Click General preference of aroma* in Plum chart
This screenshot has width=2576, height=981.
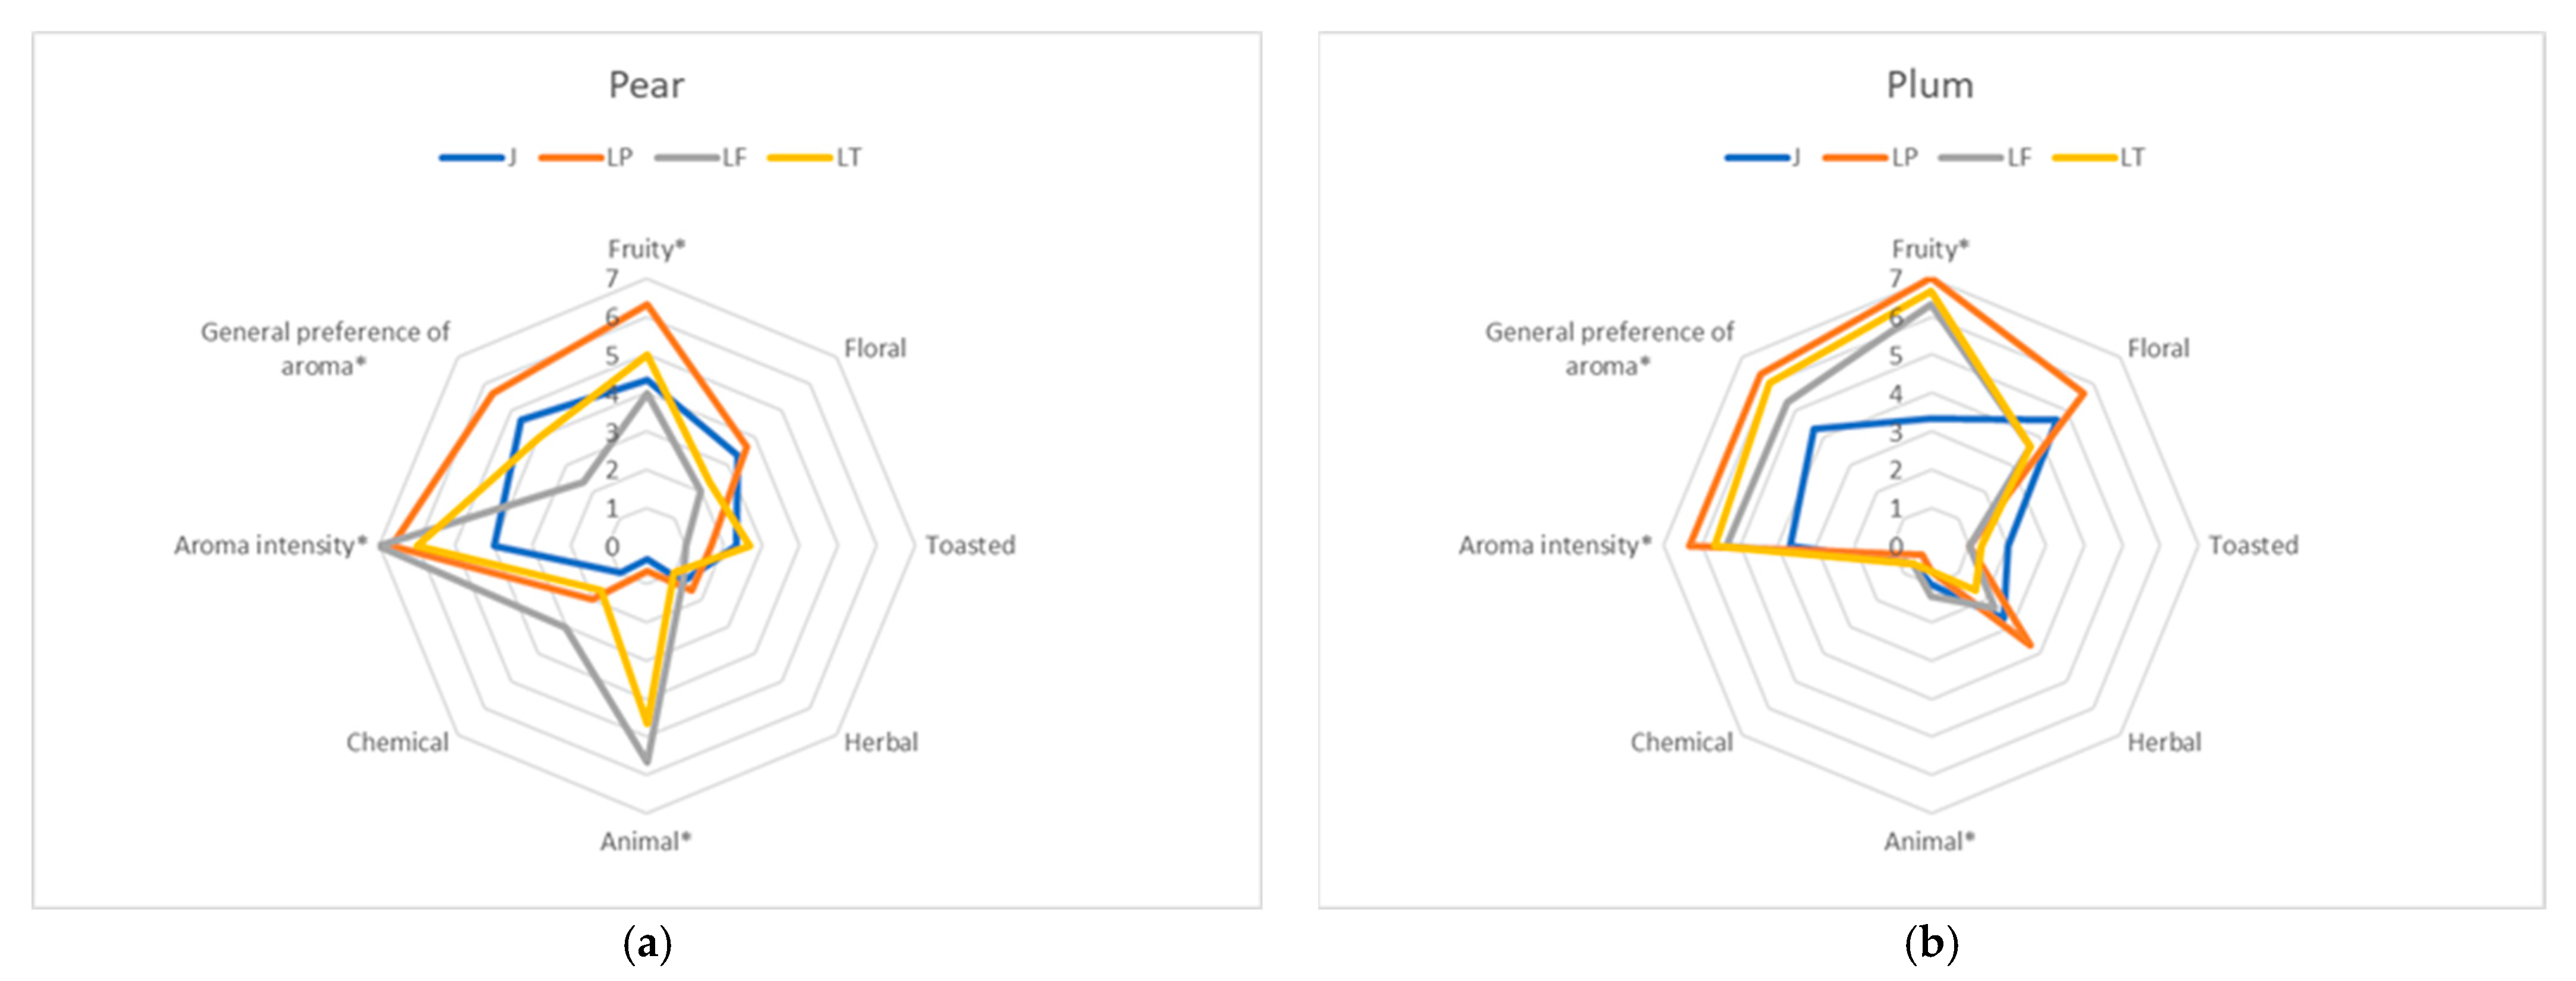1608,348
